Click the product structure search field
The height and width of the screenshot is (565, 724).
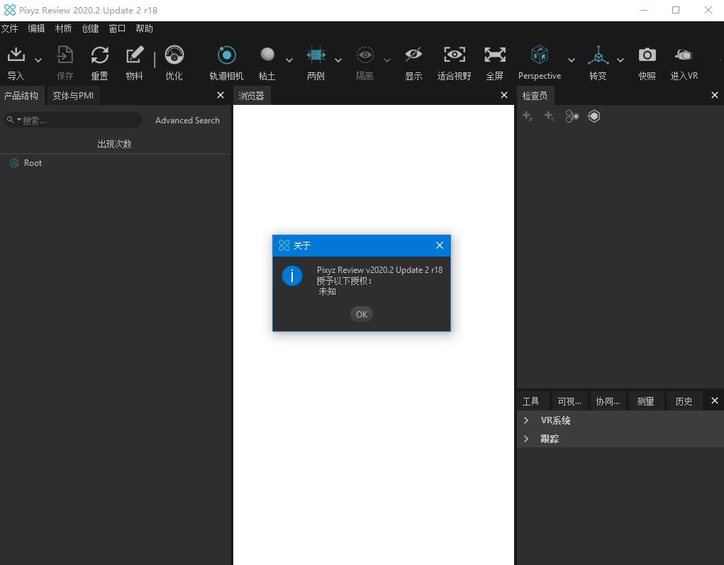click(x=78, y=121)
